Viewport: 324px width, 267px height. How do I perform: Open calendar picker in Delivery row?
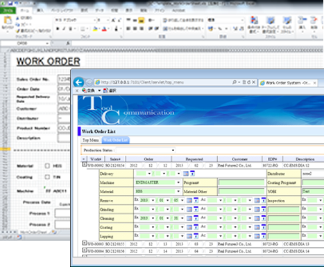[x=186, y=174]
